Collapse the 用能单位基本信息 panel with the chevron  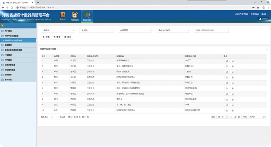[267, 49]
